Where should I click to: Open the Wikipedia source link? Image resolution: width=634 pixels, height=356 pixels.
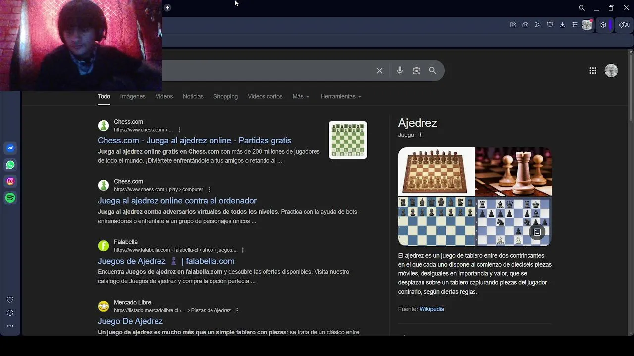point(432,309)
